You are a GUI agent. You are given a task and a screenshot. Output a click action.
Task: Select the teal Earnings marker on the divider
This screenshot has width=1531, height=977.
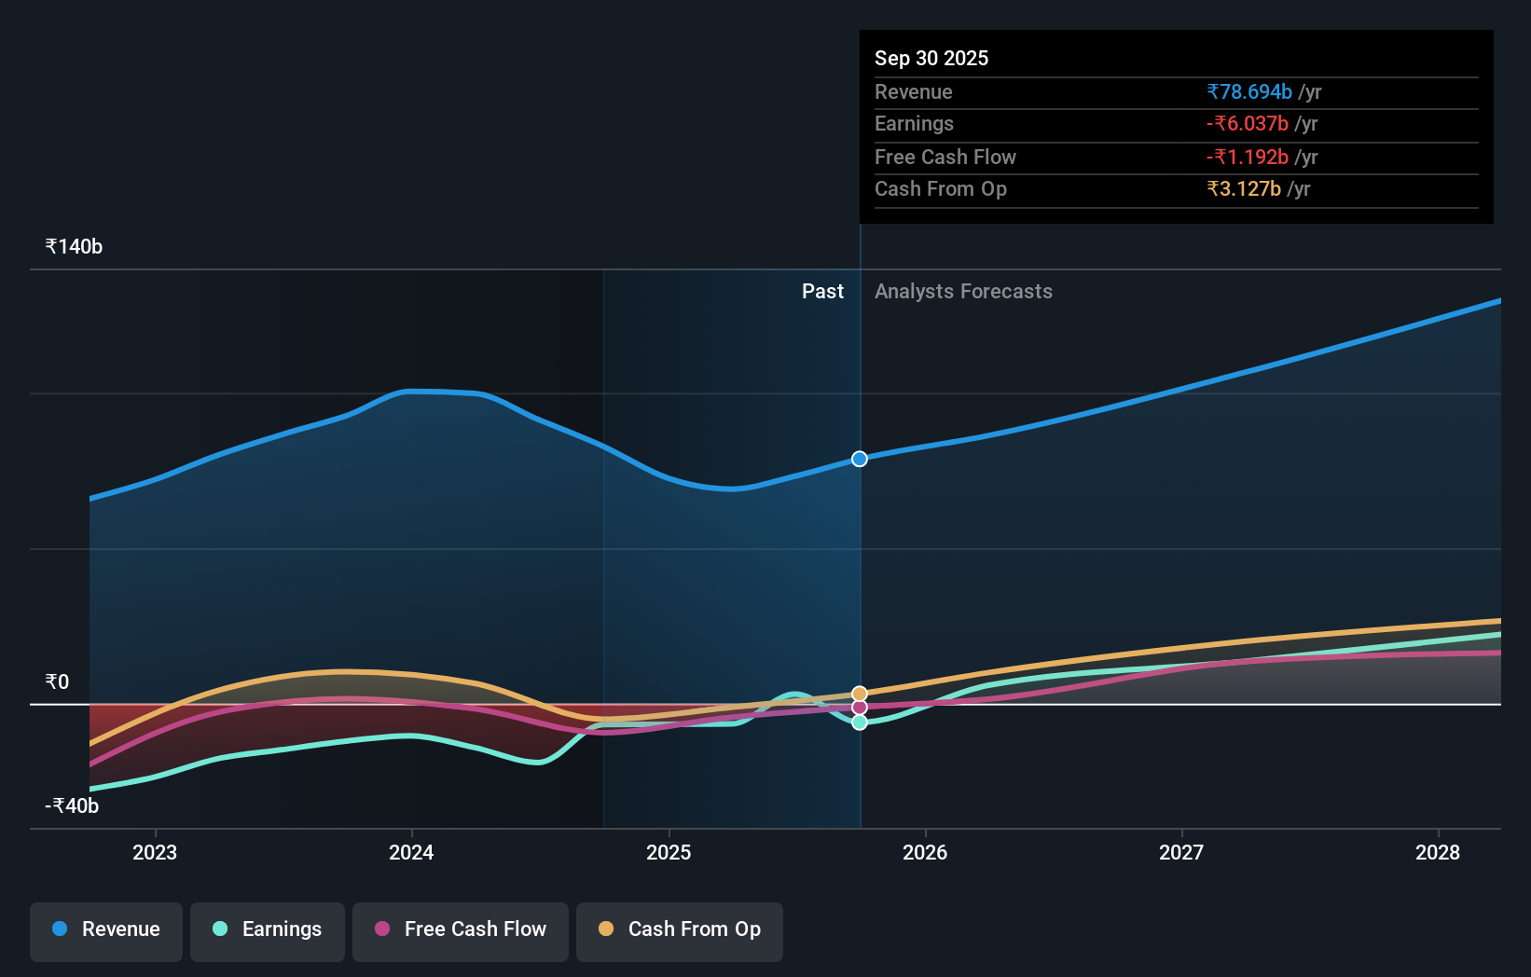tap(859, 722)
